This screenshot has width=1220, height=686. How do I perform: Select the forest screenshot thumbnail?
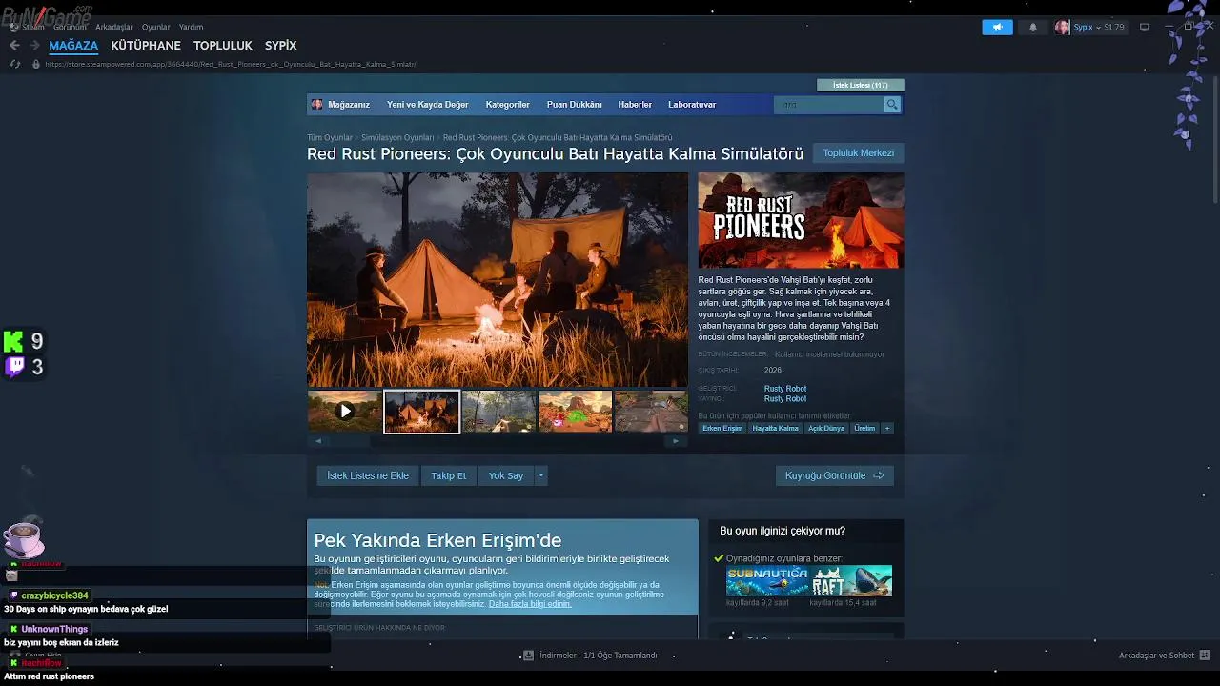[498, 412]
